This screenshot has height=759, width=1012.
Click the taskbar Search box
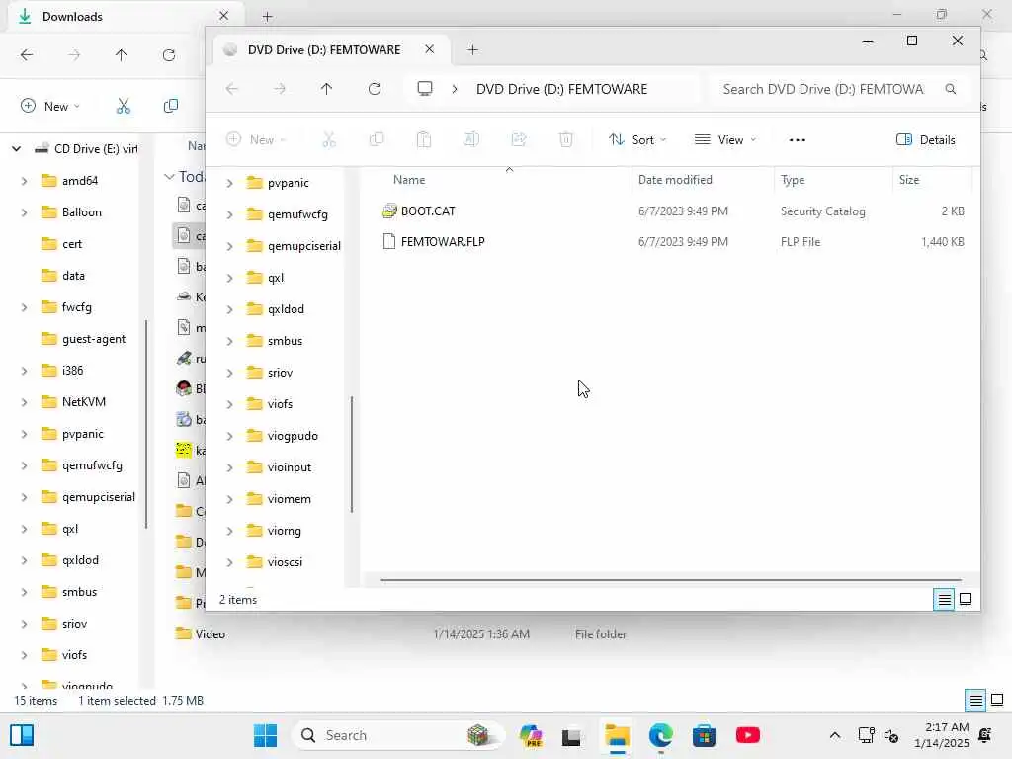click(x=398, y=735)
